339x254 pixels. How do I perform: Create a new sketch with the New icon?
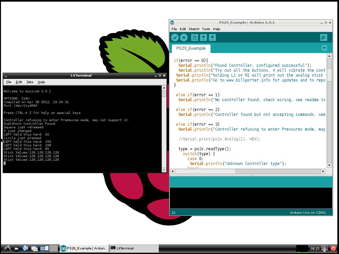pyautogui.click(x=194, y=38)
